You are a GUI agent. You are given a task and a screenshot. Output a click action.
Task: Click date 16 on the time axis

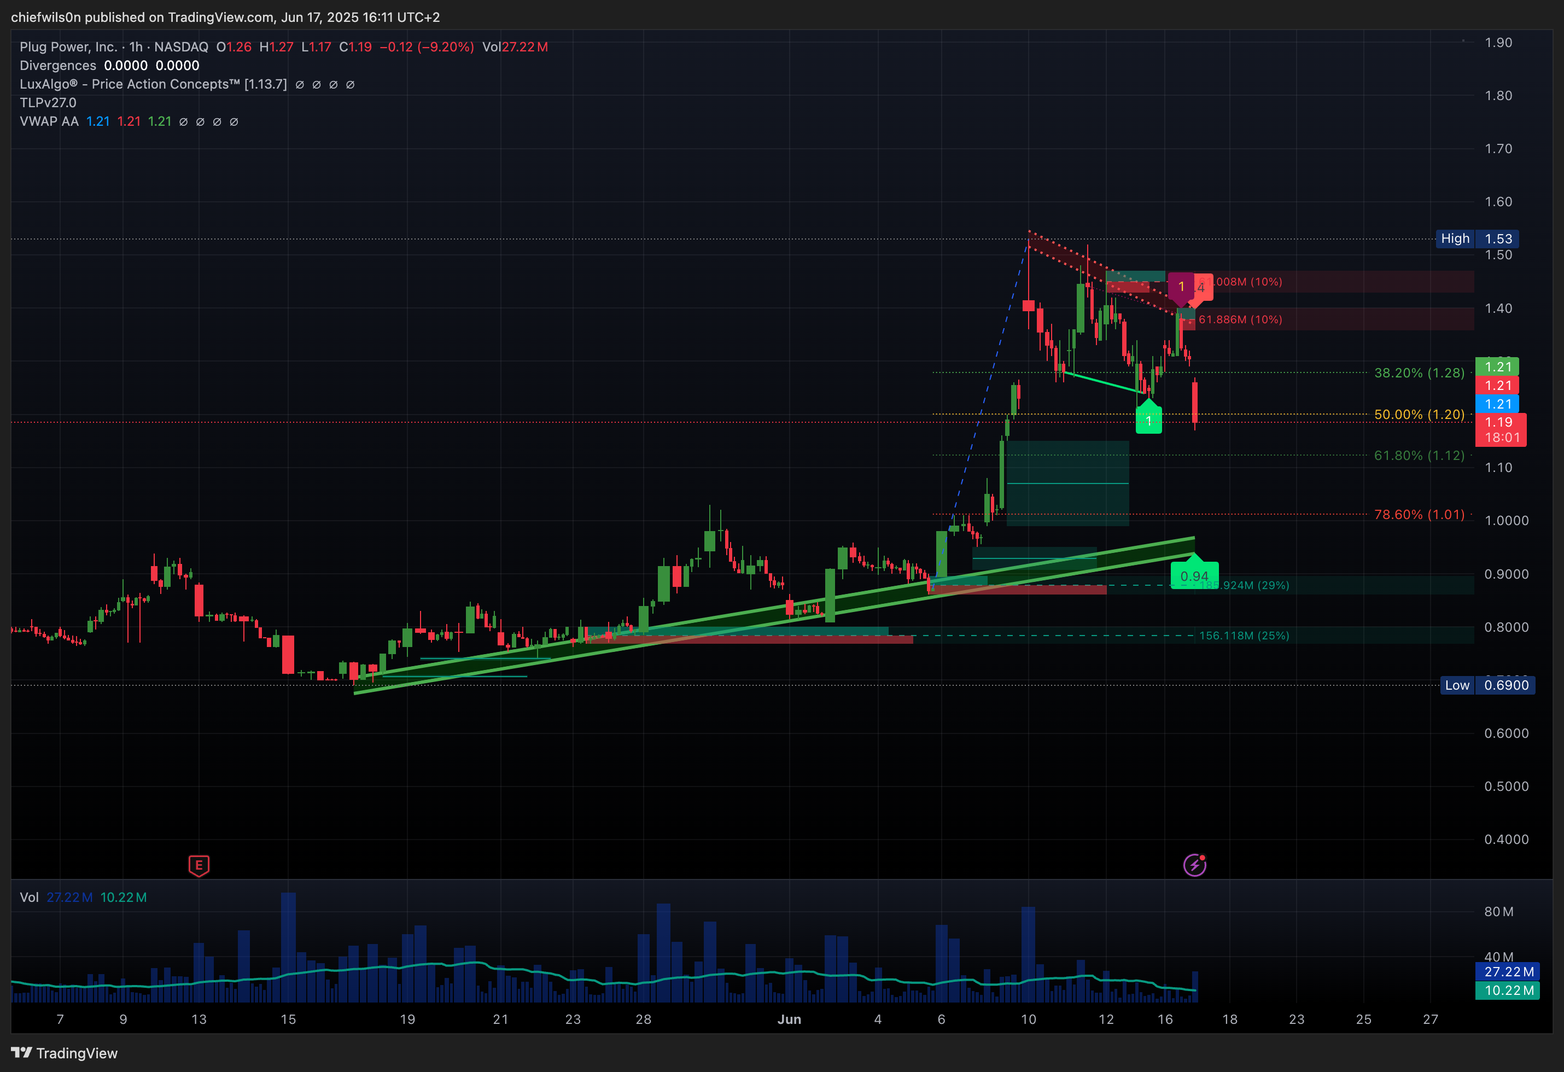(1165, 1019)
